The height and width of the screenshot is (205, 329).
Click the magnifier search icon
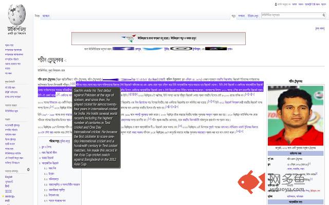tap(324, 15)
